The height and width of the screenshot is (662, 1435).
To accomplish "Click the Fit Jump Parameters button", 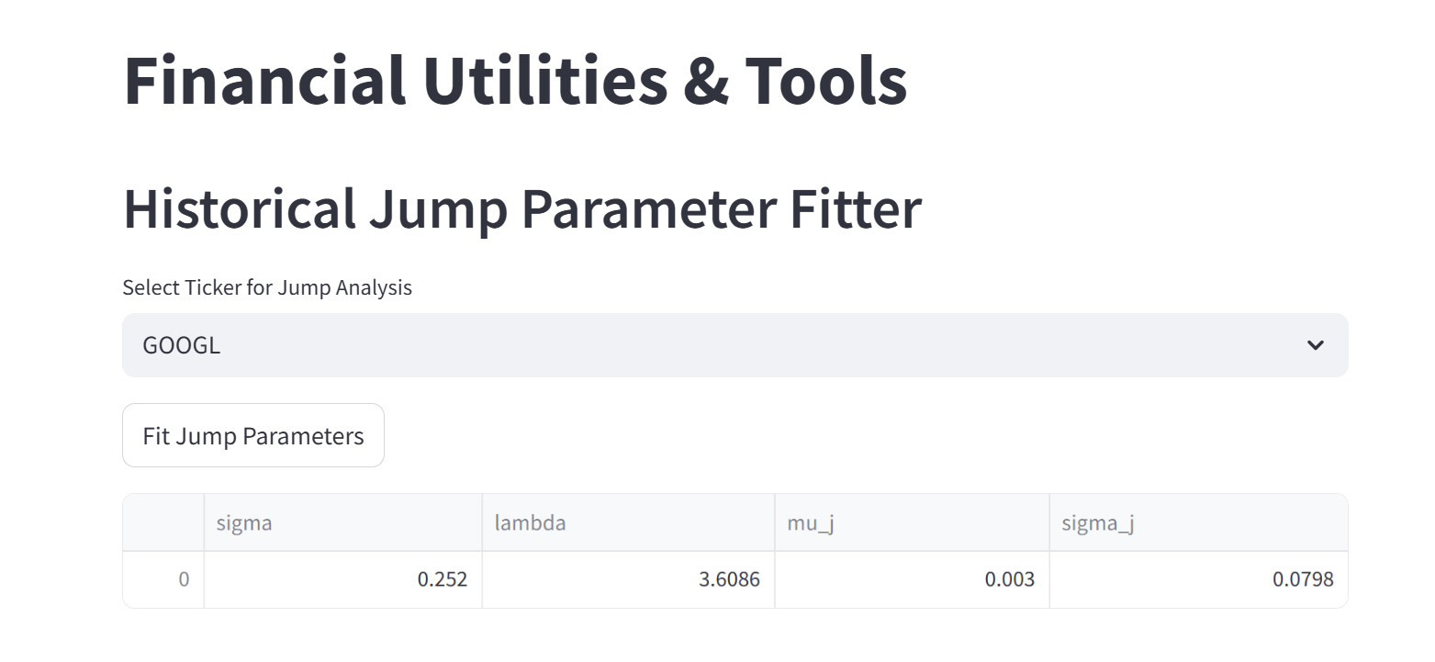I will tap(253, 435).
